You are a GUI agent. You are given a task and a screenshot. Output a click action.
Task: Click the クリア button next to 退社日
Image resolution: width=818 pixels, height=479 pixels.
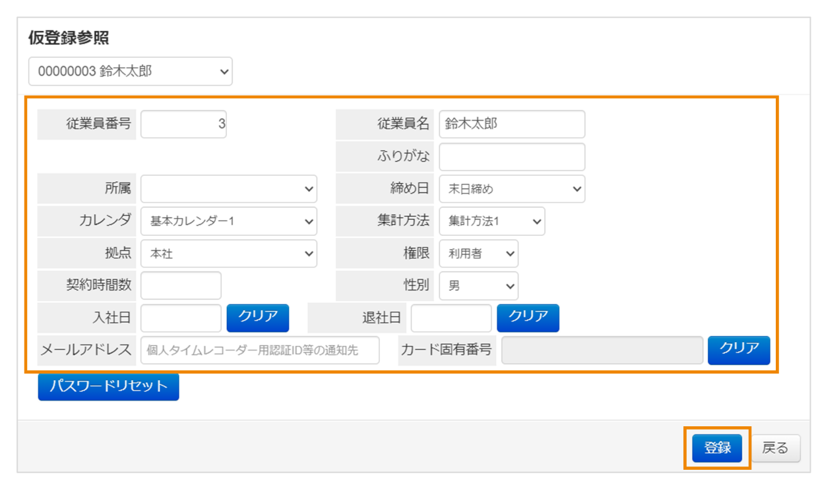(x=528, y=318)
